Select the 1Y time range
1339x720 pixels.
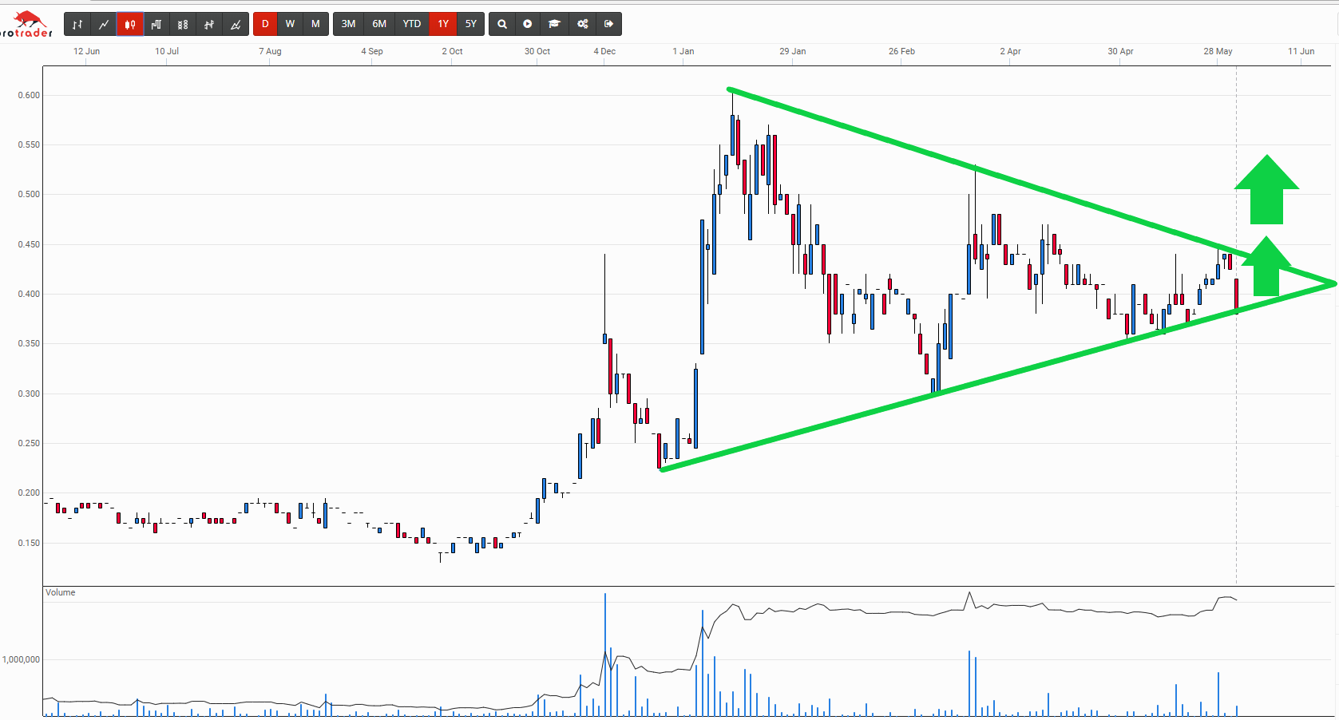click(x=443, y=24)
